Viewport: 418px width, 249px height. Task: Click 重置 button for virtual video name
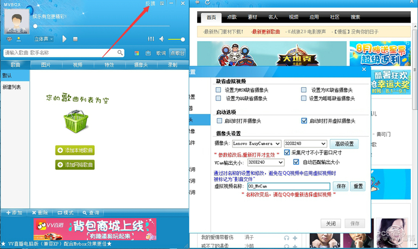click(358, 186)
